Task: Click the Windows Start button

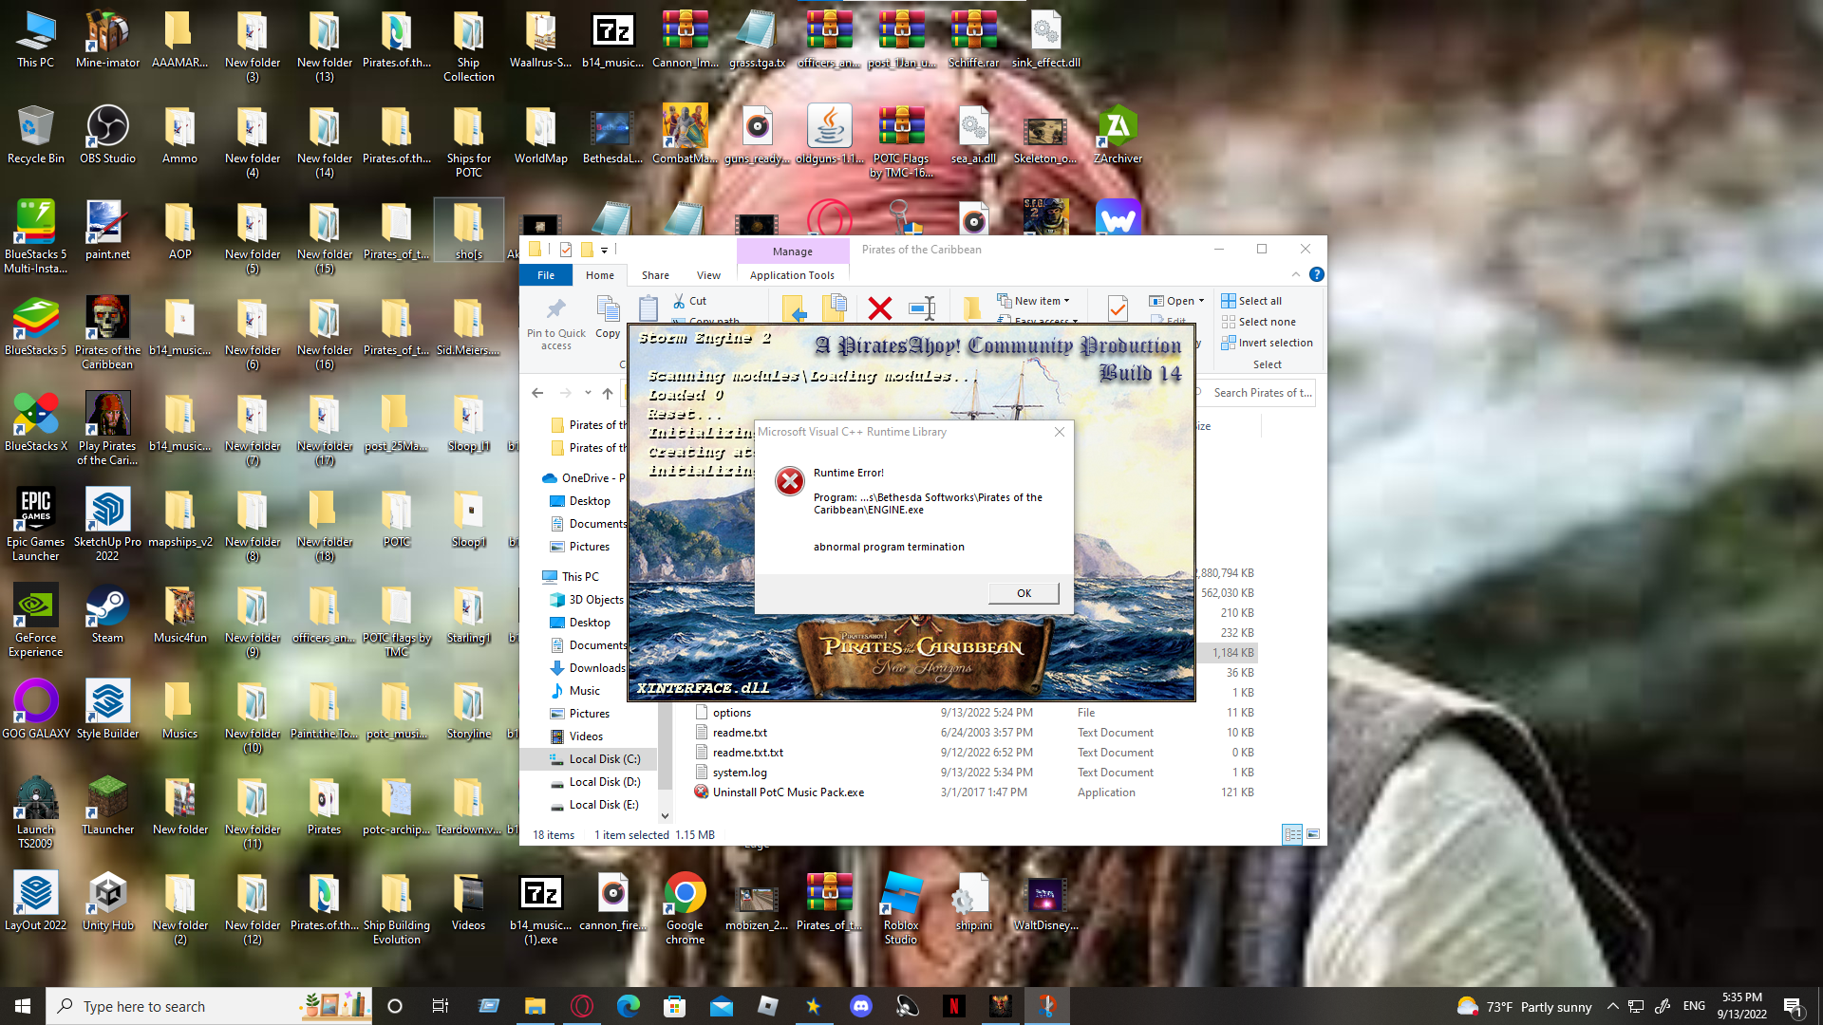Action: click(x=23, y=1006)
